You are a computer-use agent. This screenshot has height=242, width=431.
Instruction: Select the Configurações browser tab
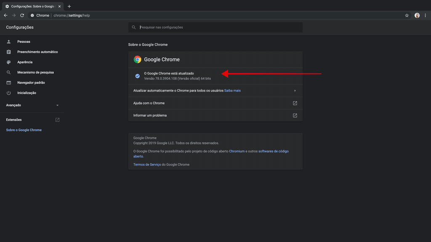tap(33, 6)
